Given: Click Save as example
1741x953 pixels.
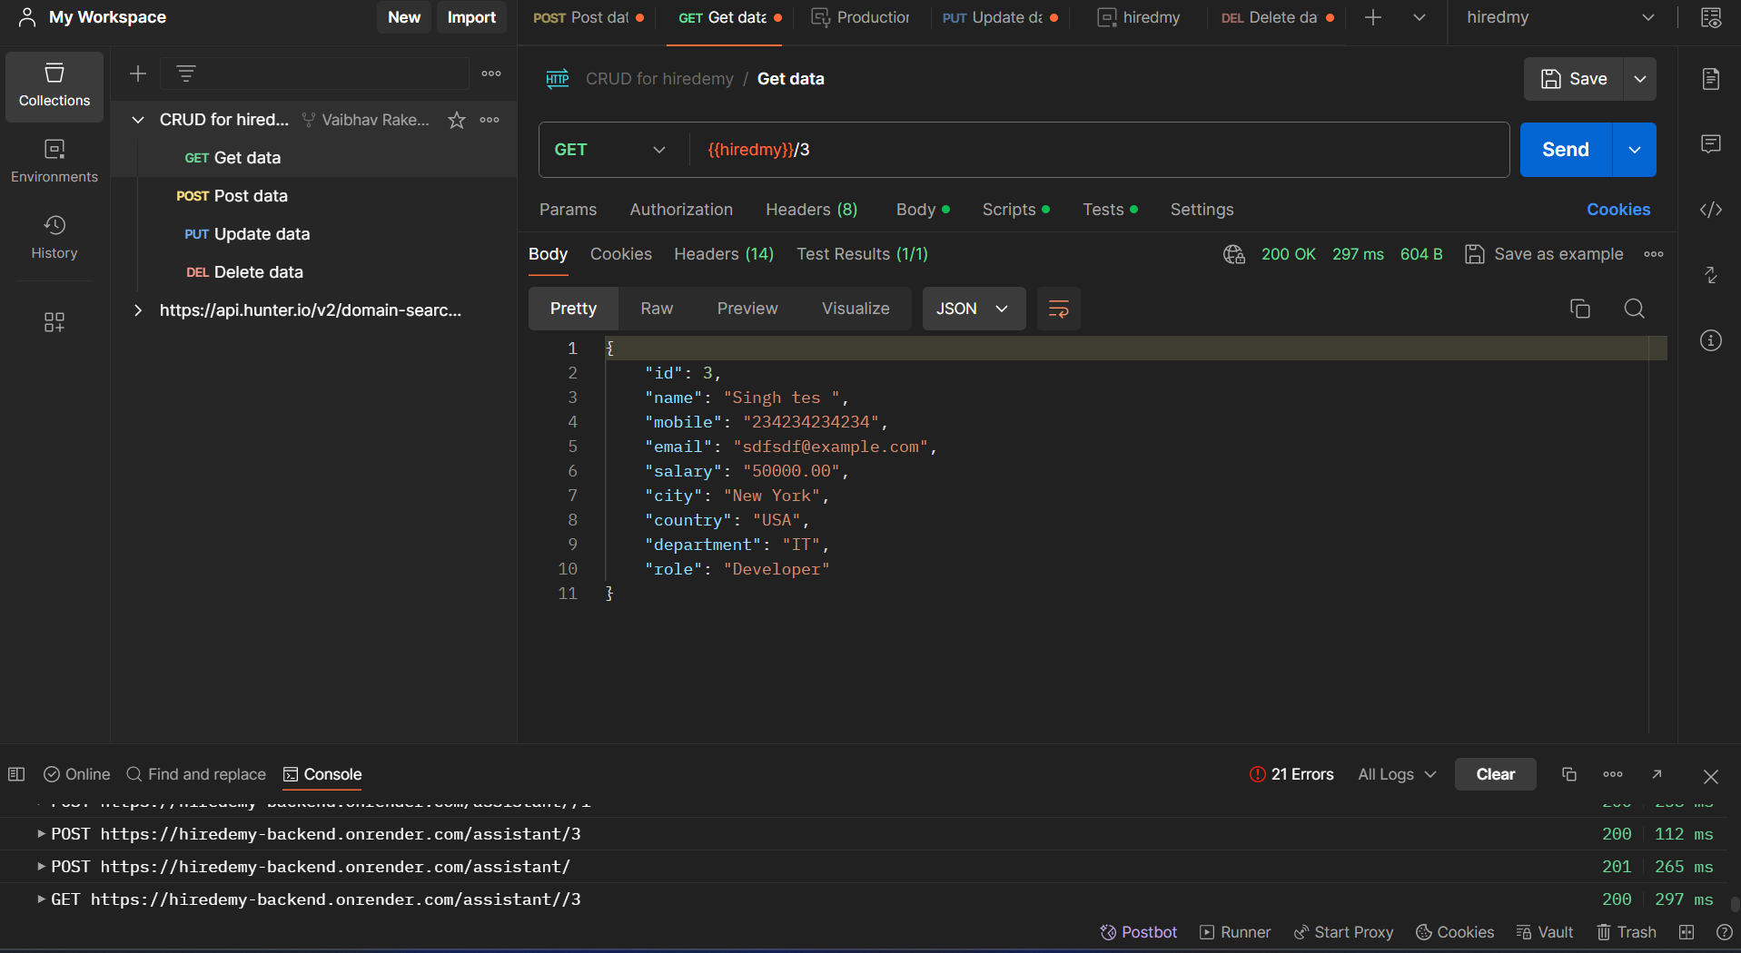Looking at the screenshot, I should 1544,254.
